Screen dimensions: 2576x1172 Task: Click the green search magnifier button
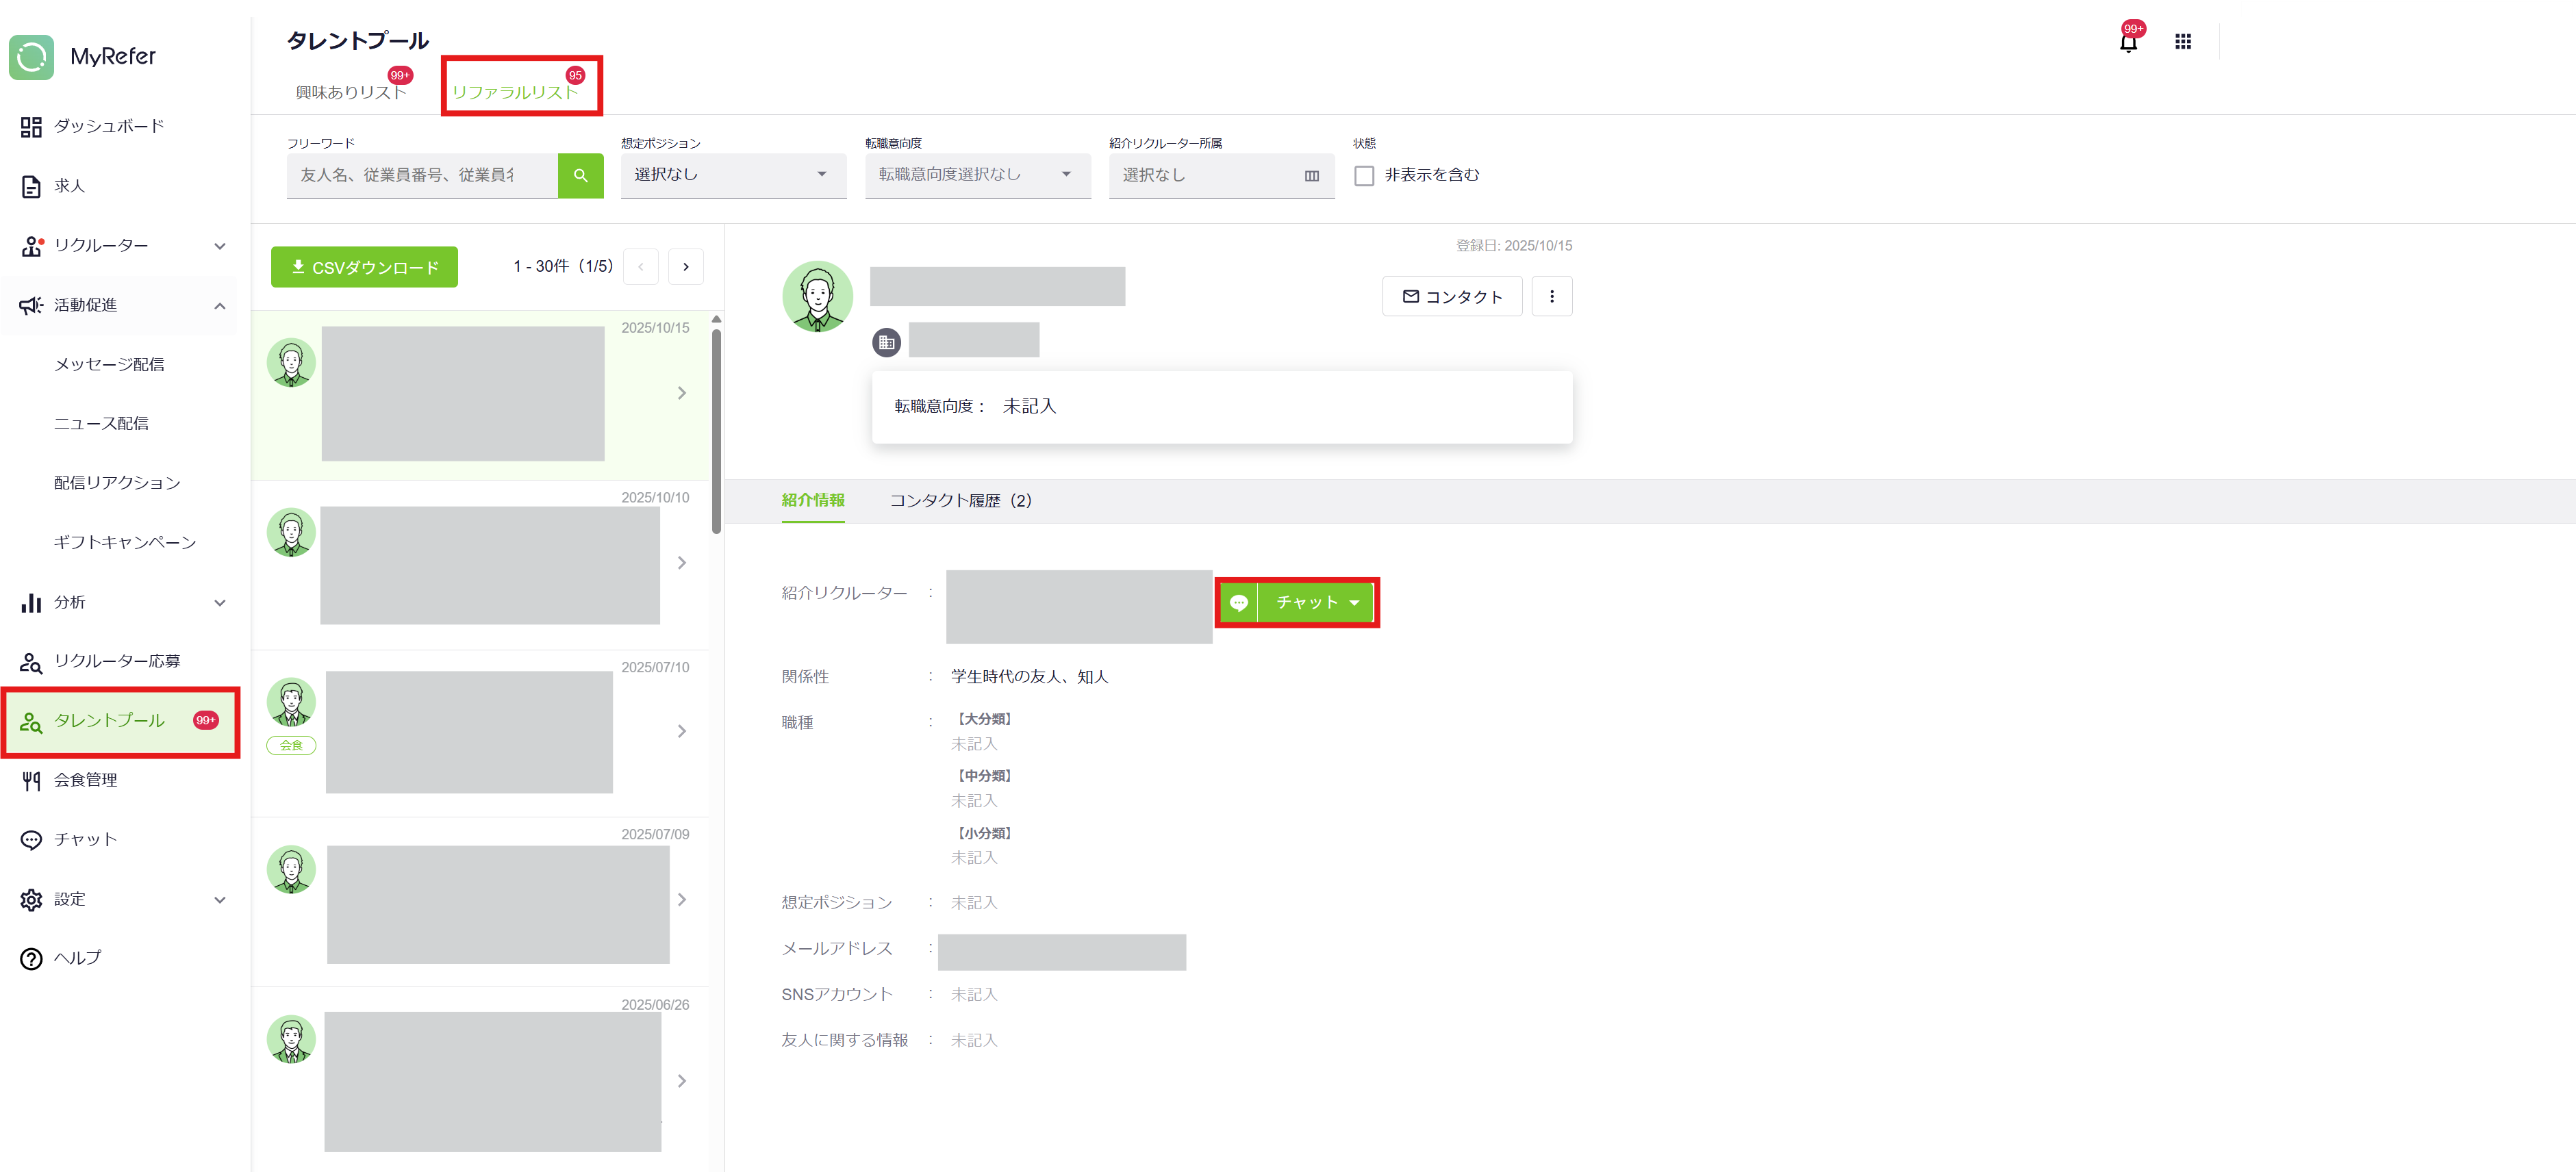click(x=580, y=175)
